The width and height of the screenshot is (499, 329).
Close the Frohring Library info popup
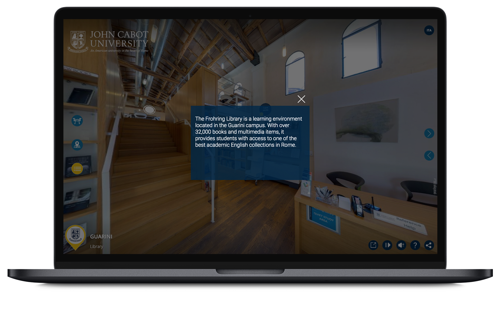pyautogui.click(x=301, y=99)
